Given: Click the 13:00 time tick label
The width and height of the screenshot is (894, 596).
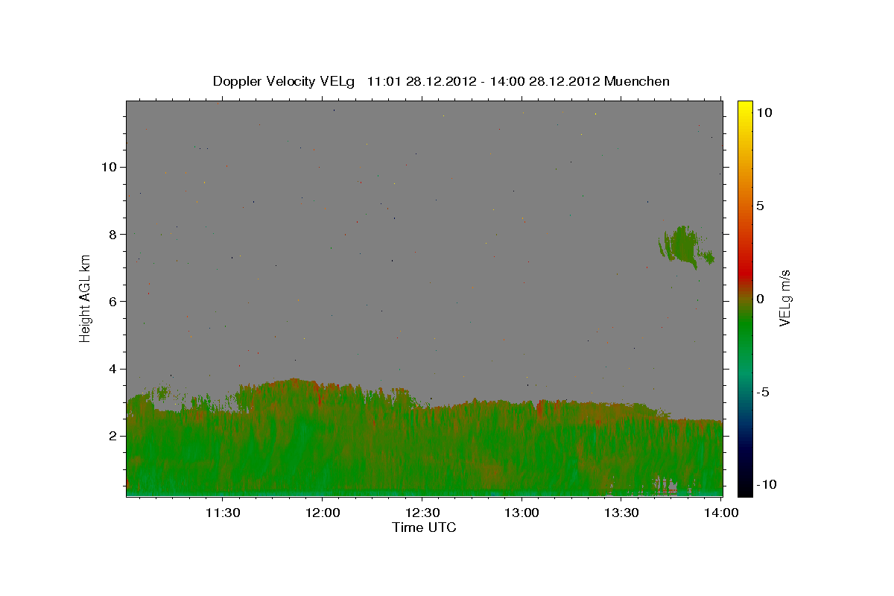Looking at the screenshot, I should [x=521, y=513].
